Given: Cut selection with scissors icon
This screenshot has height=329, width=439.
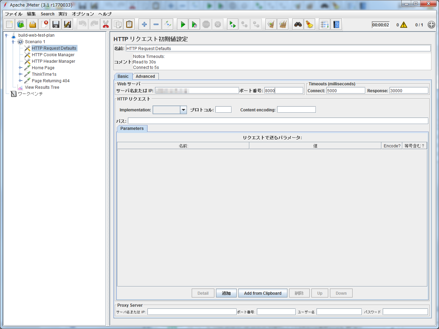Looking at the screenshot, I should [x=106, y=24].
